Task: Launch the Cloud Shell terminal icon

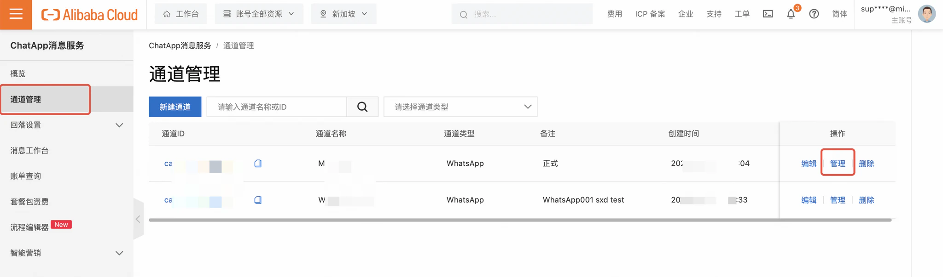Action: point(768,14)
